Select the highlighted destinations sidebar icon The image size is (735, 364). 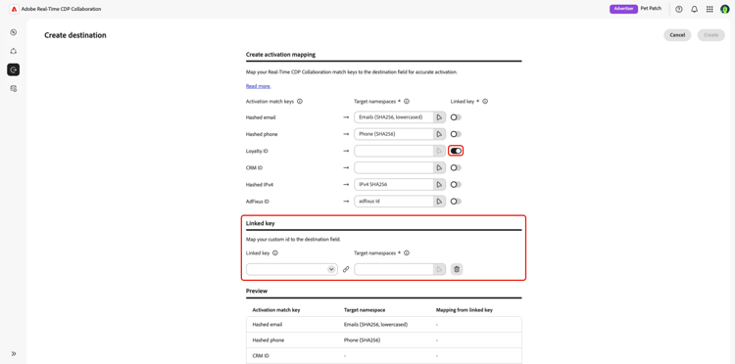tap(13, 69)
